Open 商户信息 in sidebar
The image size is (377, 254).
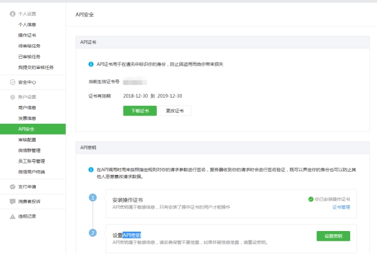(x=27, y=108)
